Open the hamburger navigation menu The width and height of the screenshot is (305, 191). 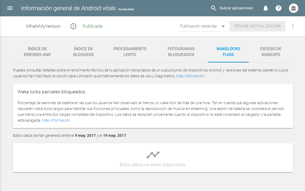tap(10, 8)
